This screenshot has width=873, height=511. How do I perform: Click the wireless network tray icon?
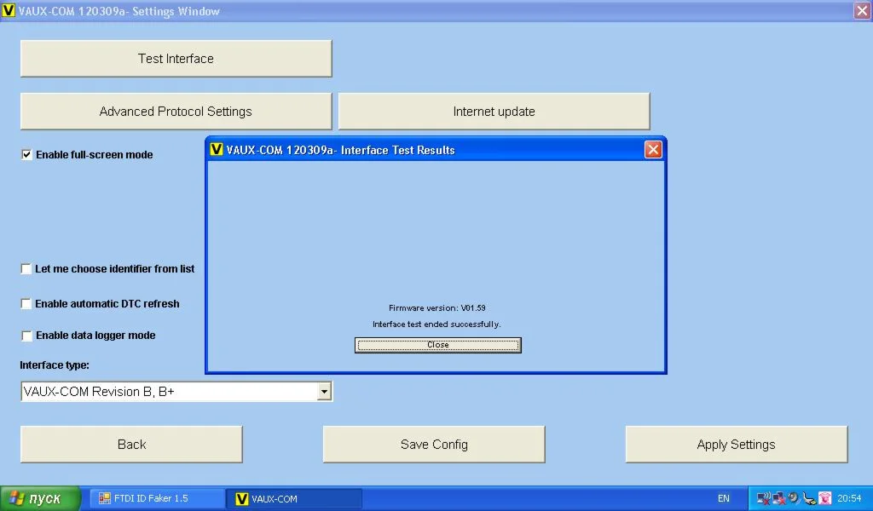(x=764, y=498)
